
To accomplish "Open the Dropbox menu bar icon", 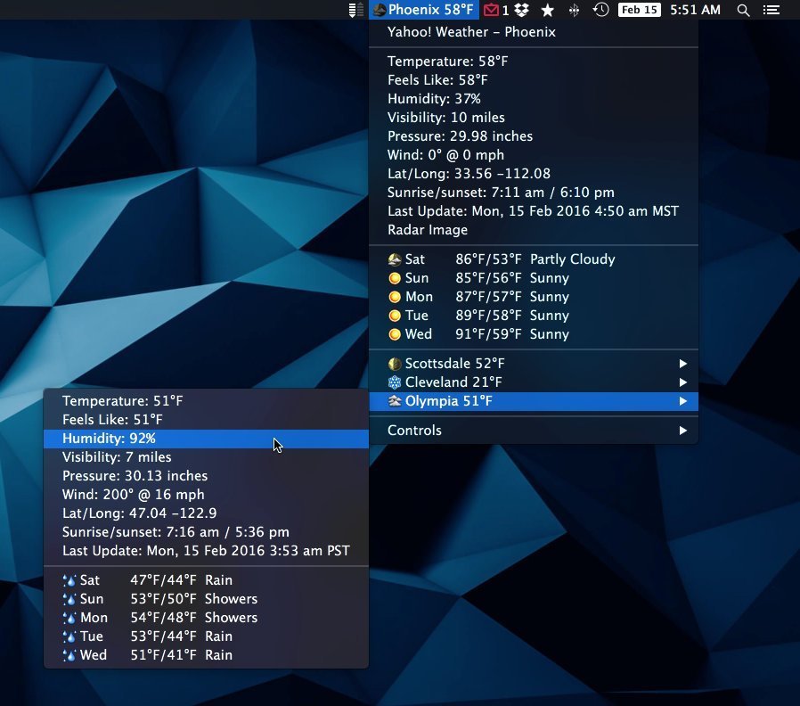I will pos(521,10).
